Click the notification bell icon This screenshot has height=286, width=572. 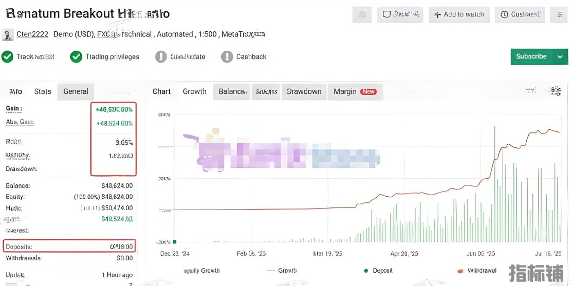coord(362,15)
